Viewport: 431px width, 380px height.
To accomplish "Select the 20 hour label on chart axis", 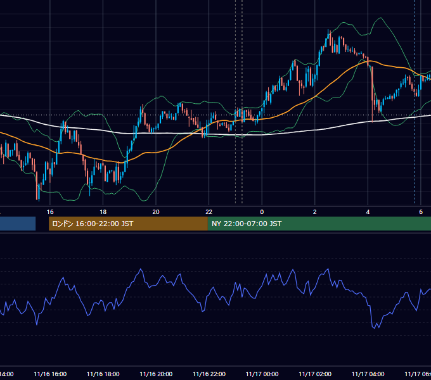I will (x=156, y=212).
